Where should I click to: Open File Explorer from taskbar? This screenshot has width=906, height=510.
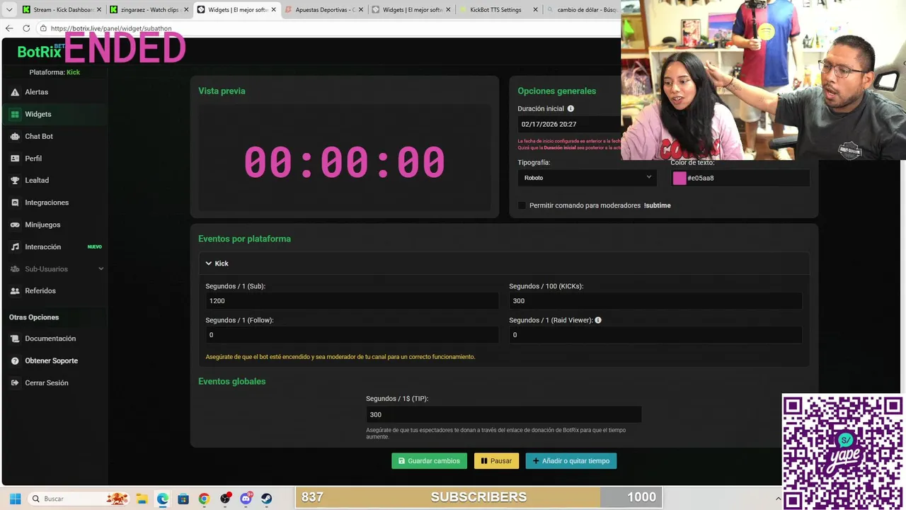coord(142,499)
